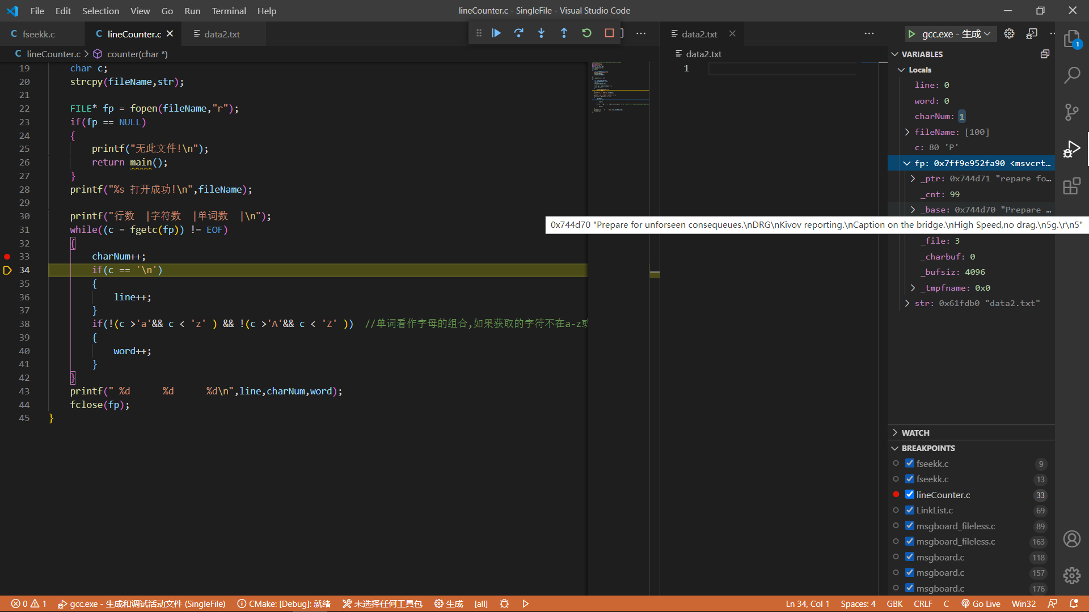The height and width of the screenshot is (612, 1089).
Task: Open notifications bell in status bar
Action: click(x=1074, y=603)
